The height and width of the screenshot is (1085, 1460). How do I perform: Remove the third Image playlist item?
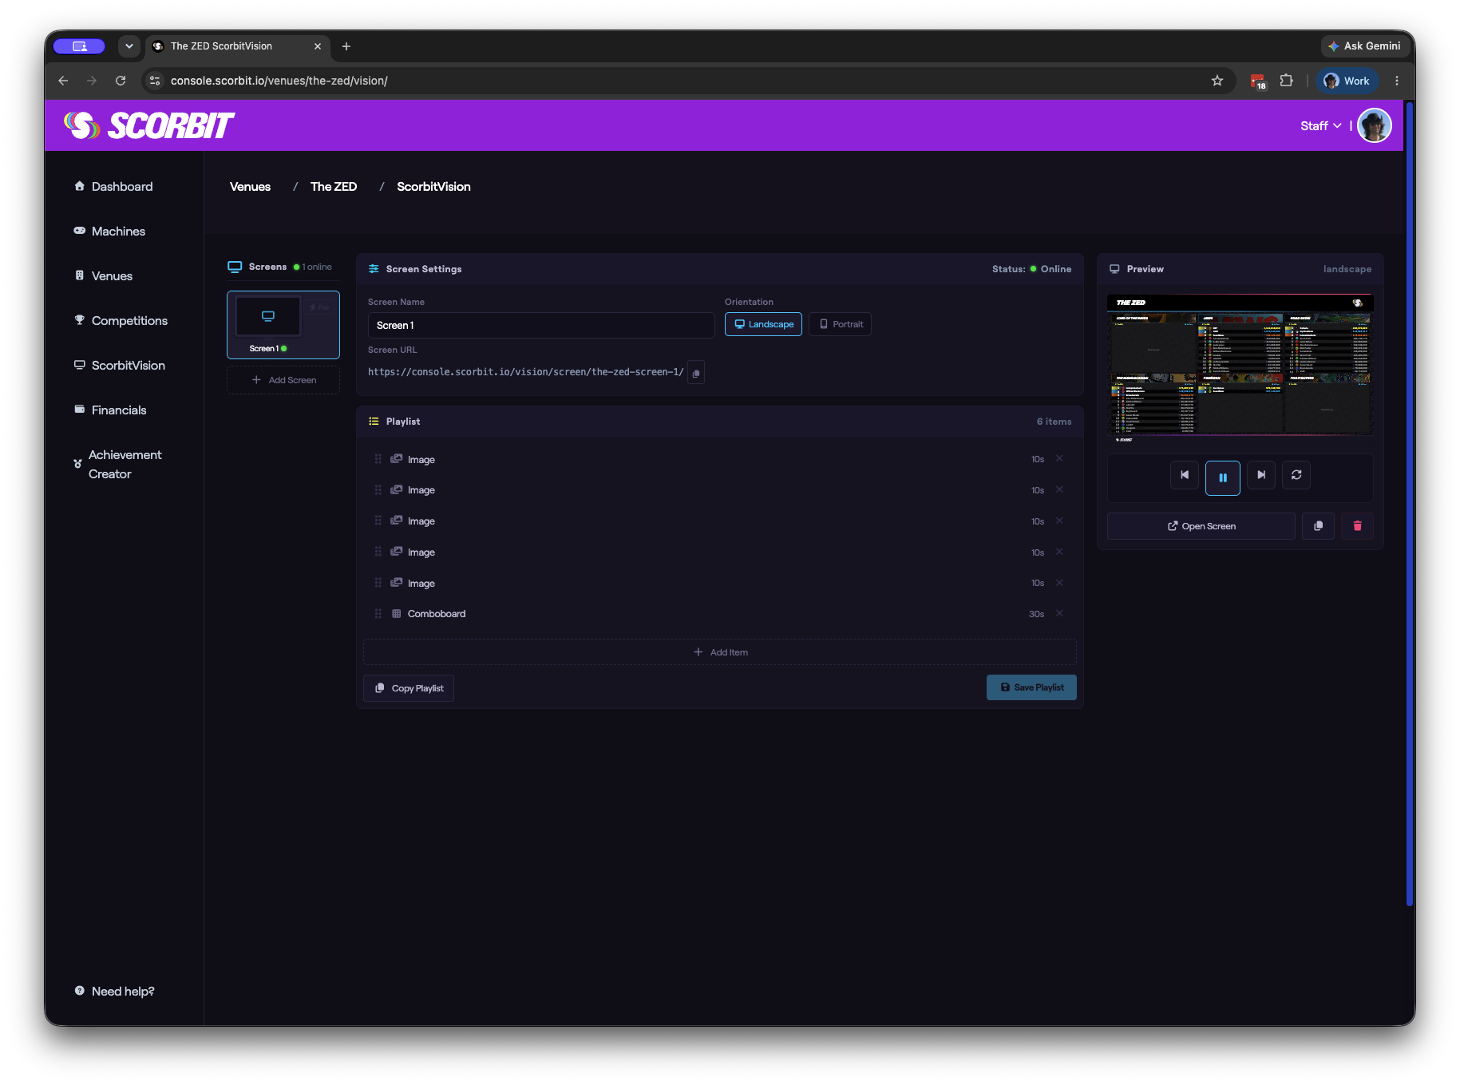pyautogui.click(x=1059, y=521)
